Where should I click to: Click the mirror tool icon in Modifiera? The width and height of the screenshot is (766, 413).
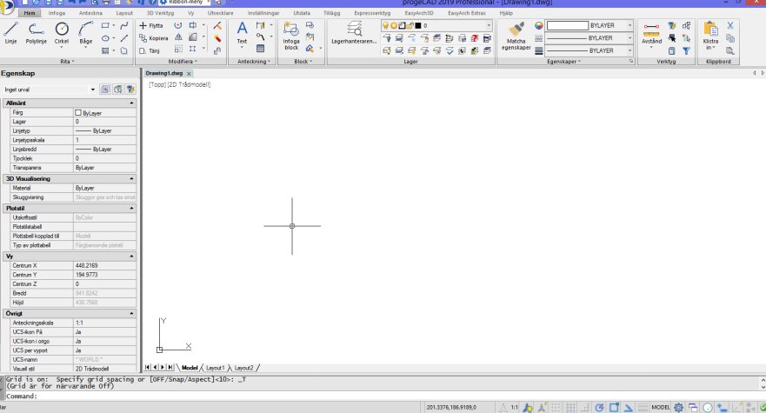(x=179, y=37)
